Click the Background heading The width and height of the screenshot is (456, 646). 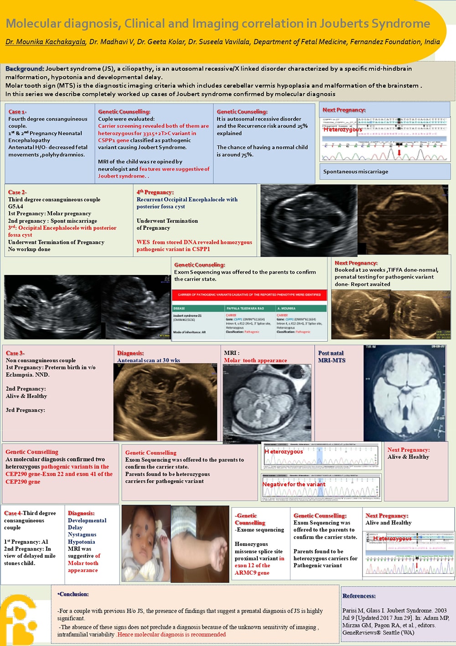25,69
